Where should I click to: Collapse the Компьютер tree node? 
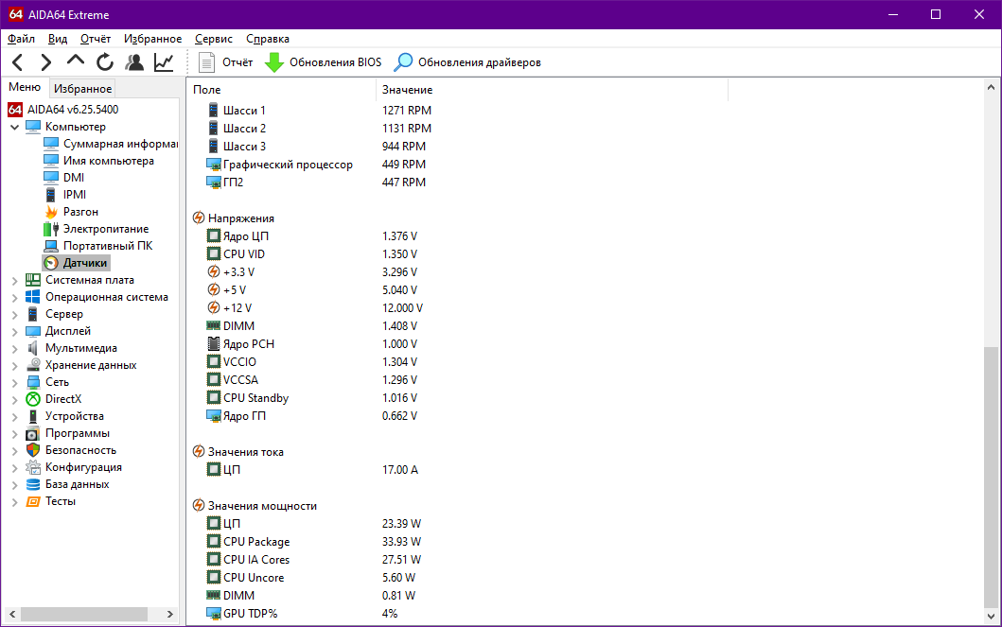tap(15, 127)
